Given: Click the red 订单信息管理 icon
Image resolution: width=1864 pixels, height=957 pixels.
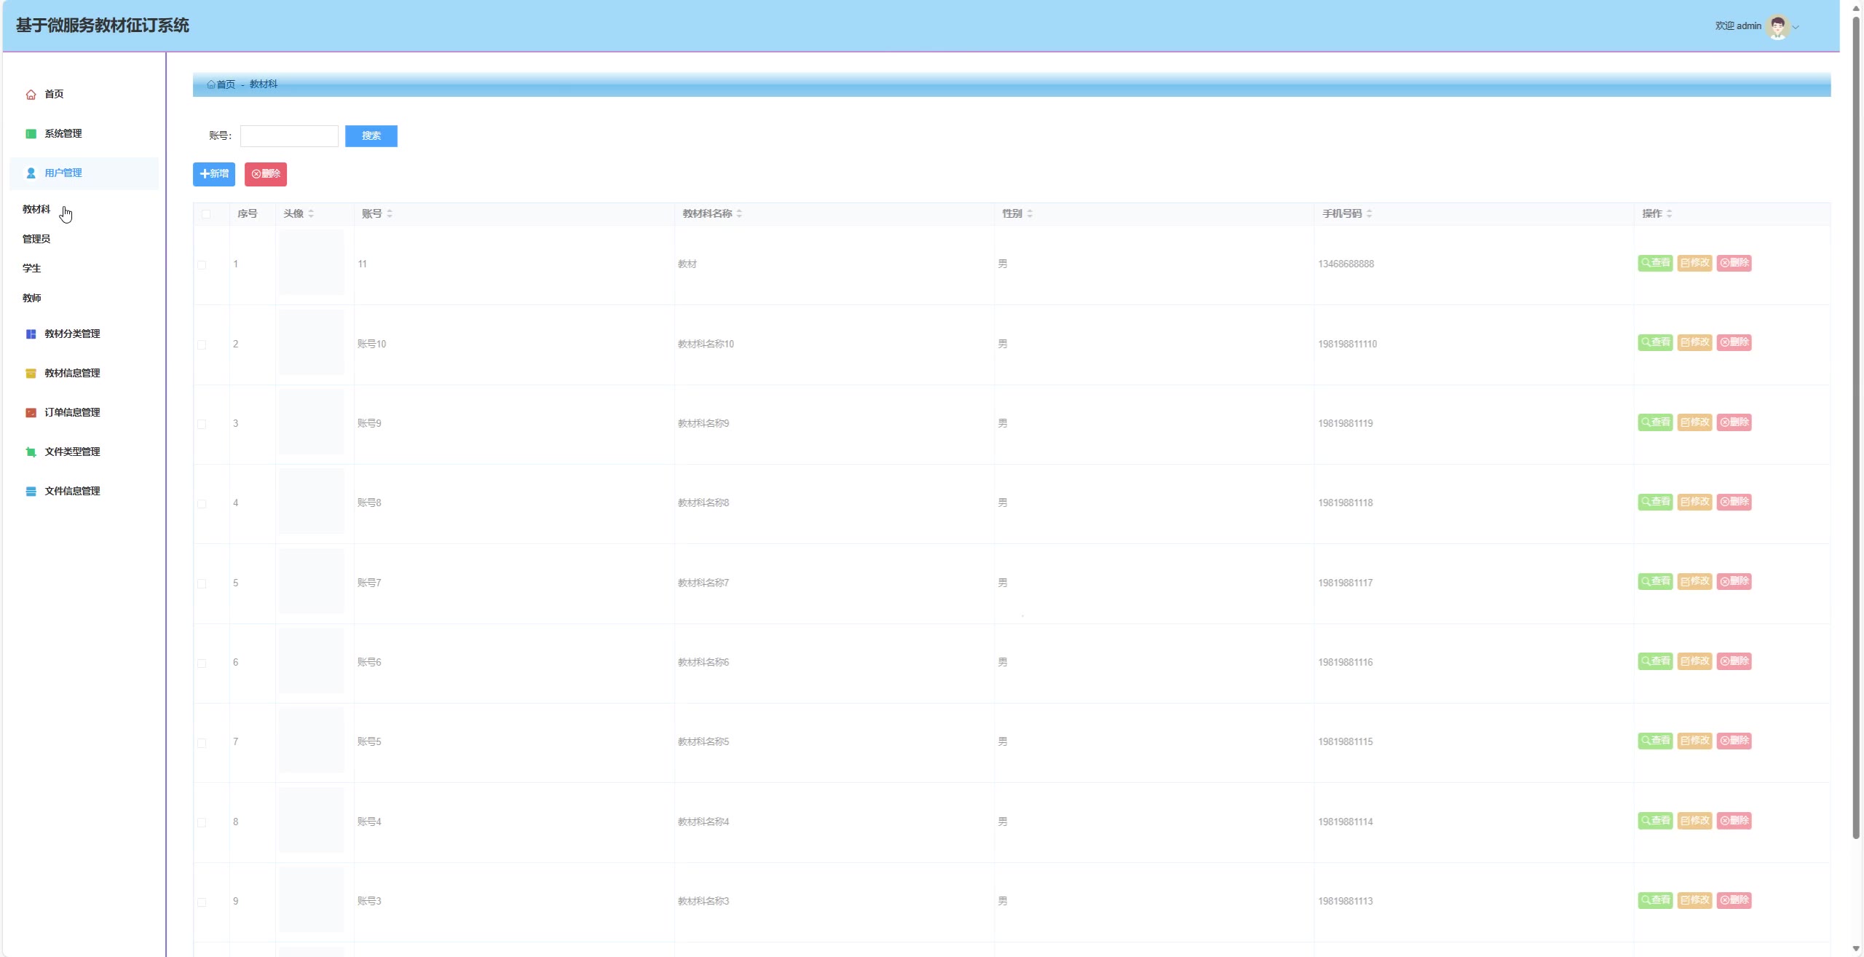Looking at the screenshot, I should click(x=31, y=413).
